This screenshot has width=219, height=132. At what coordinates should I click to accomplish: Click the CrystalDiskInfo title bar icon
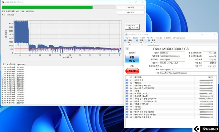coord(126,34)
